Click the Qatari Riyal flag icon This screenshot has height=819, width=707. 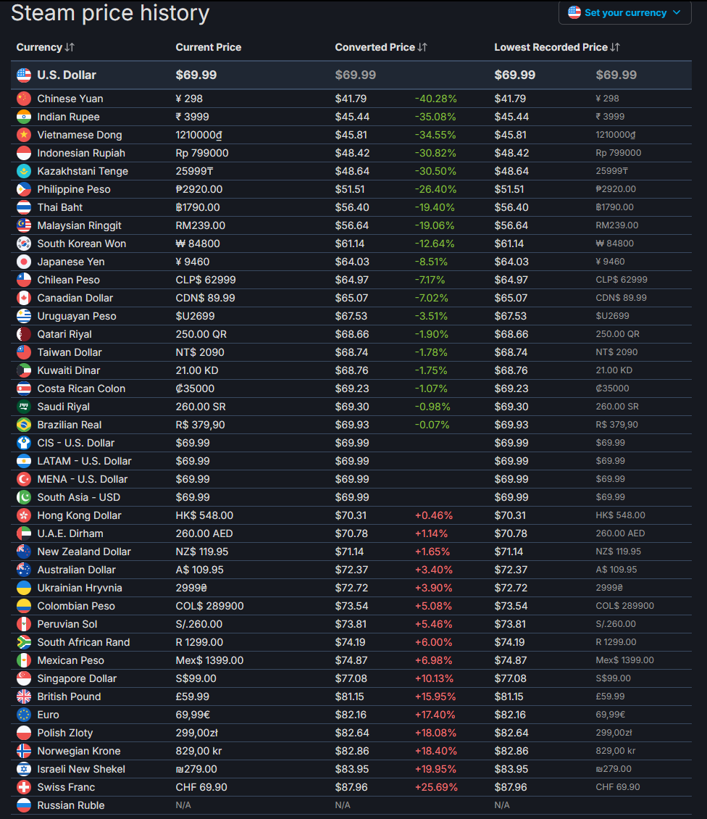24,334
